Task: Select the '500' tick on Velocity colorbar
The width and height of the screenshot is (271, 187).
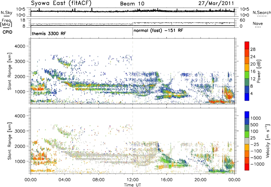Action: point(254,125)
